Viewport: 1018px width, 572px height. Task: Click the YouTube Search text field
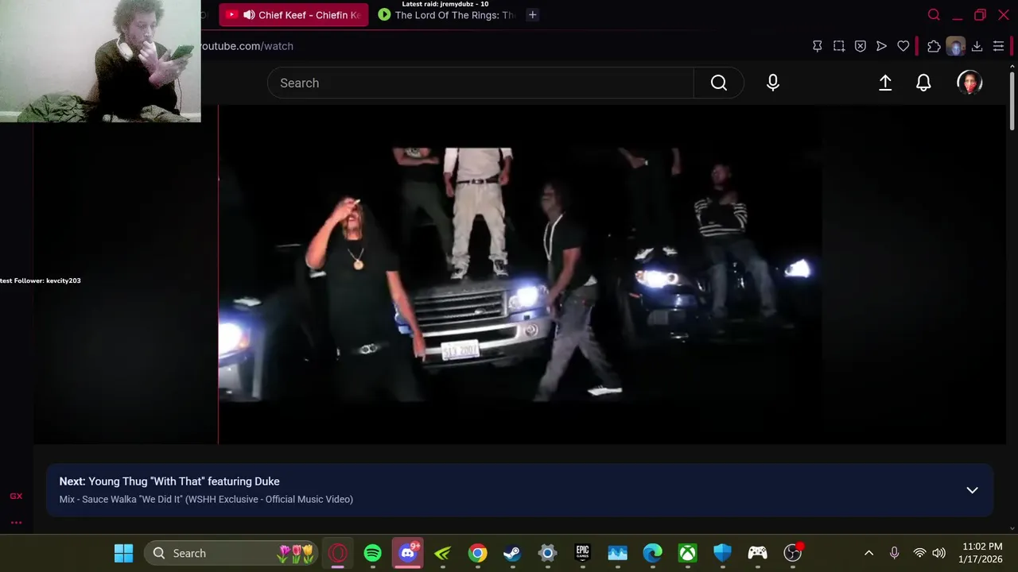click(x=480, y=83)
